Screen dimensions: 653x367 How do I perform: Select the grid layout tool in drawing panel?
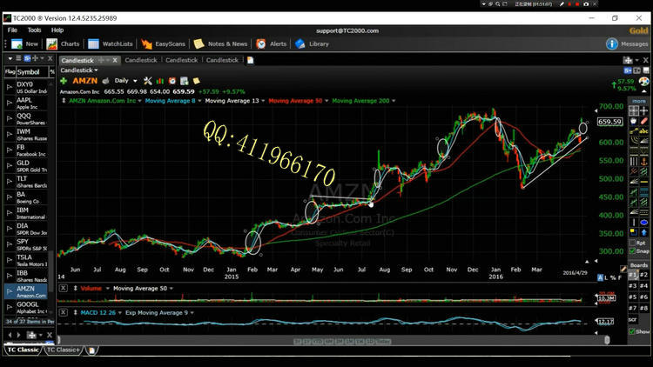(x=634, y=110)
